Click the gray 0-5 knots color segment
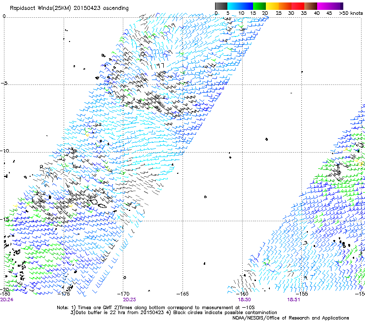 [x=221, y=6]
